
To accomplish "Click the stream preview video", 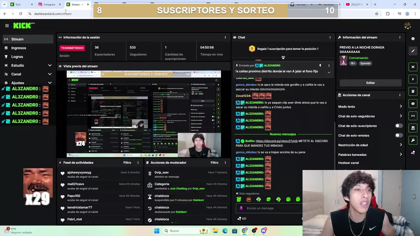I will (x=144, y=114).
